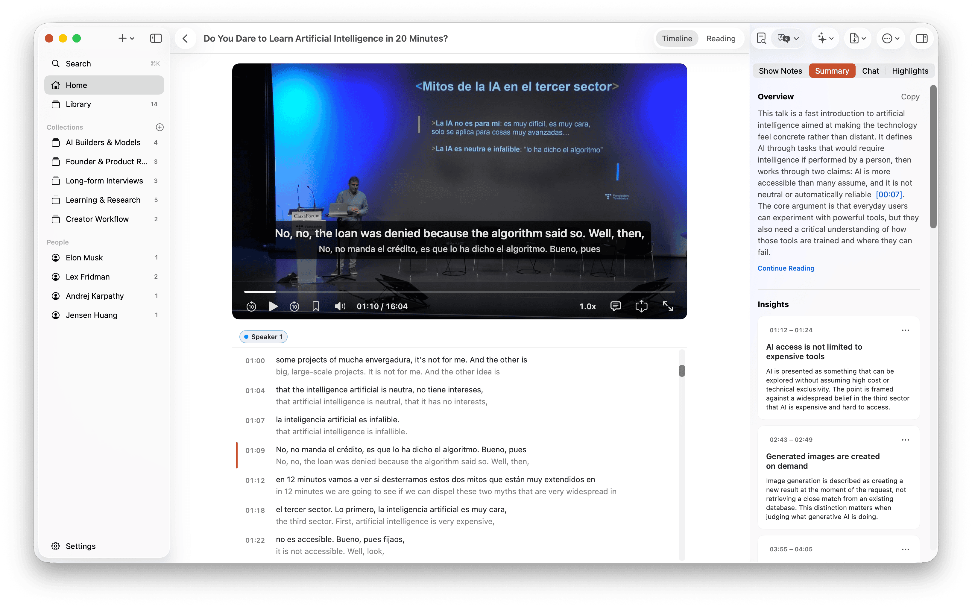Open options for the 03:55 – 04:05 insight

tap(905, 550)
